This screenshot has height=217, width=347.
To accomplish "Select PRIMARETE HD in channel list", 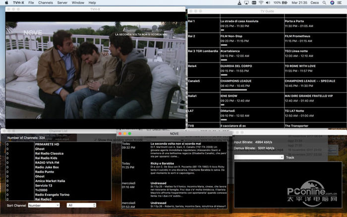I will tap(47, 144).
